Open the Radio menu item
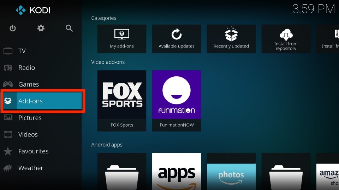Viewport: 339px width, 190px height. click(41, 68)
